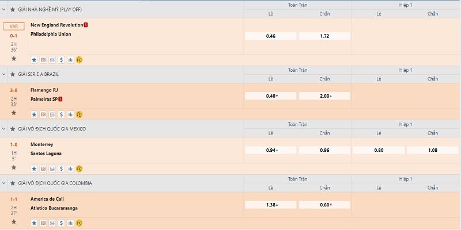Image resolution: width=461 pixels, height=230 pixels.
Task: Click dollar icon in Monterrey match row
Action: (61, 168)
